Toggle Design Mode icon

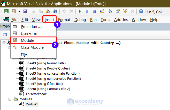(x=102, y=11)
